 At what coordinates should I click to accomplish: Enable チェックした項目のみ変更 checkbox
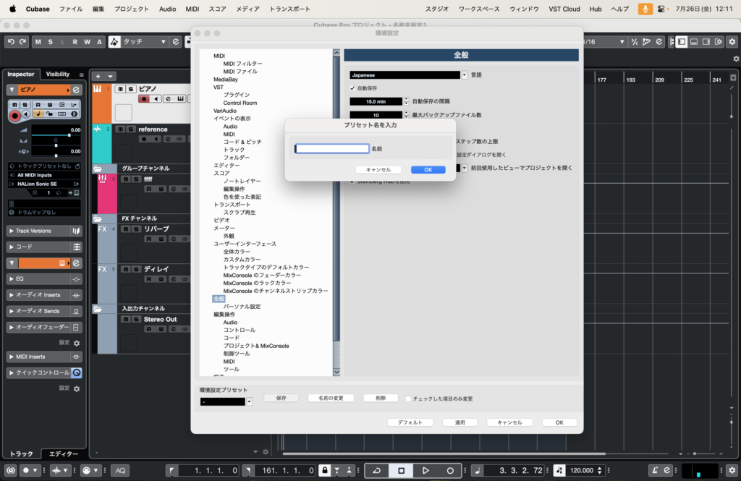(x=408, y=399)
